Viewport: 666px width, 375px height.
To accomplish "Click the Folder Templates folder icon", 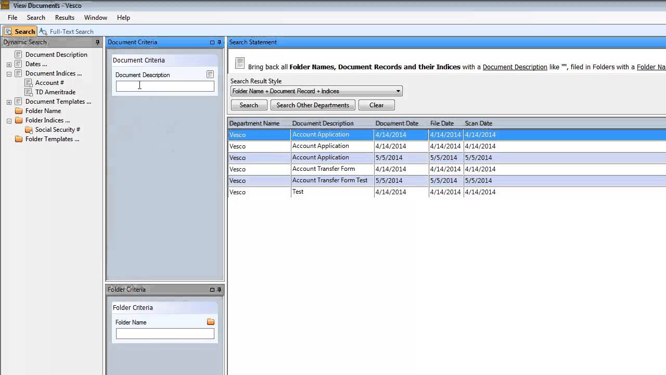I will 19,139.
